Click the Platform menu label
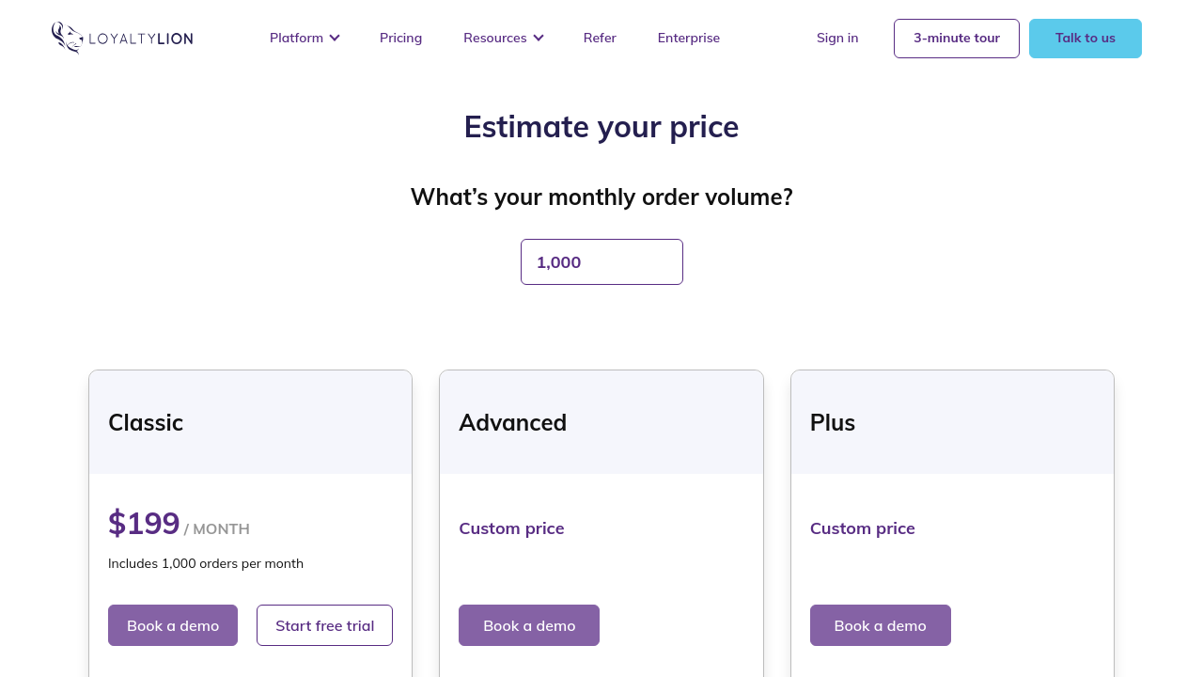This screenshot has width=1203, height=677. [x=296, y=38]
